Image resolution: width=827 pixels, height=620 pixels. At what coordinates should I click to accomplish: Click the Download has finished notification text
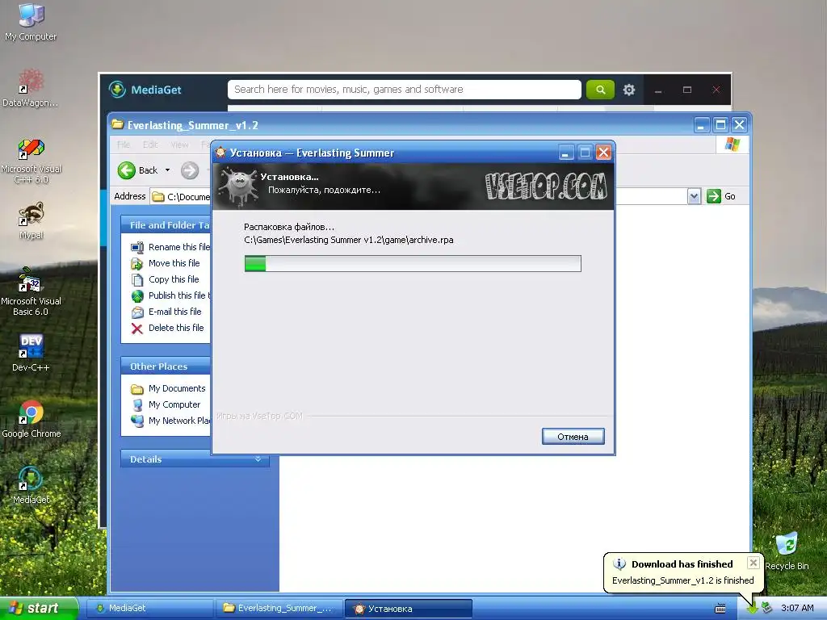click(682, 564)
